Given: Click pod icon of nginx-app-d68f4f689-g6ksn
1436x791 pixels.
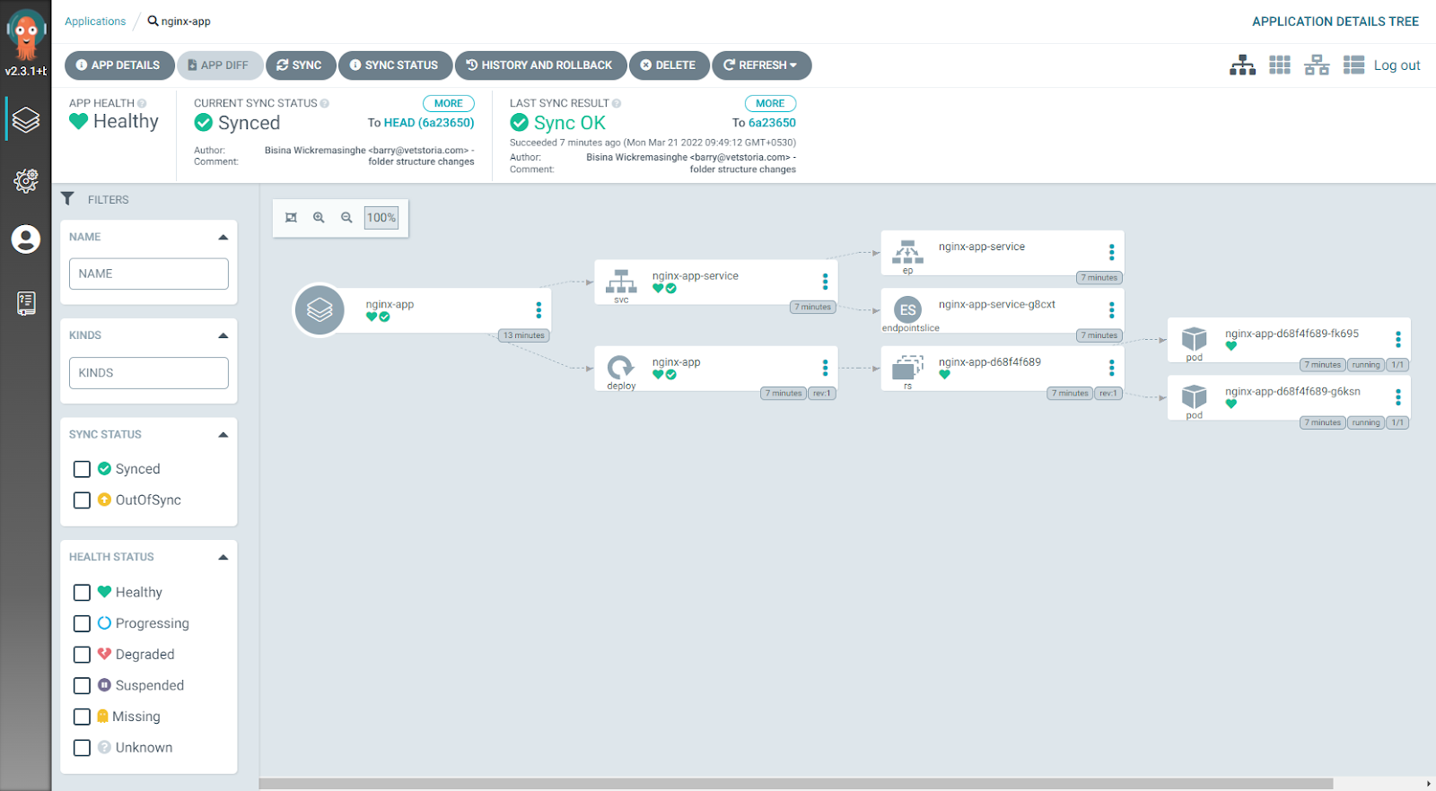Looking at the screenshot, I should pyautogui.click(x=1194, y=396).
